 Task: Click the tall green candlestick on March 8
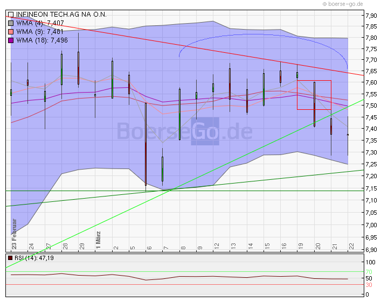(179, 115)
